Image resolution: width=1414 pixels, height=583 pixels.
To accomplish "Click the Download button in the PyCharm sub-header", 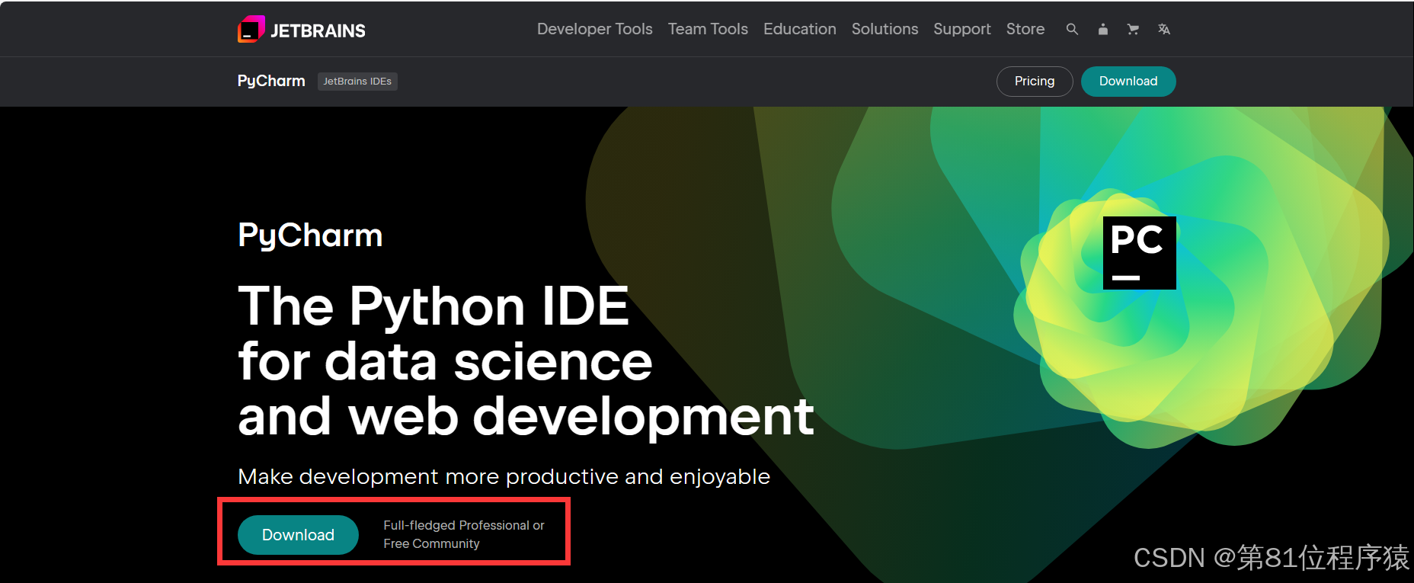I will click(x=1128, y=82).
